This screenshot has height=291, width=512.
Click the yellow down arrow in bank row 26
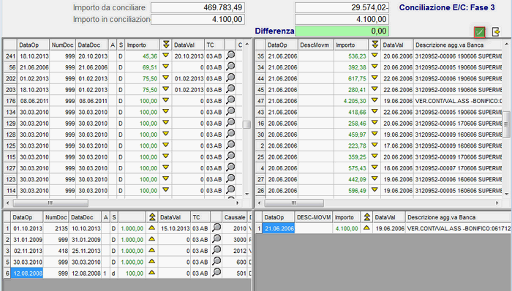(x=374, y=190)
